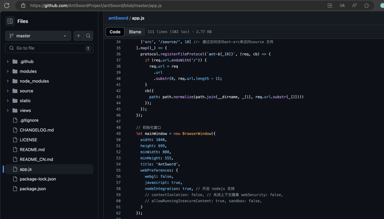Reload the page with refresh icon

[7, 5]
